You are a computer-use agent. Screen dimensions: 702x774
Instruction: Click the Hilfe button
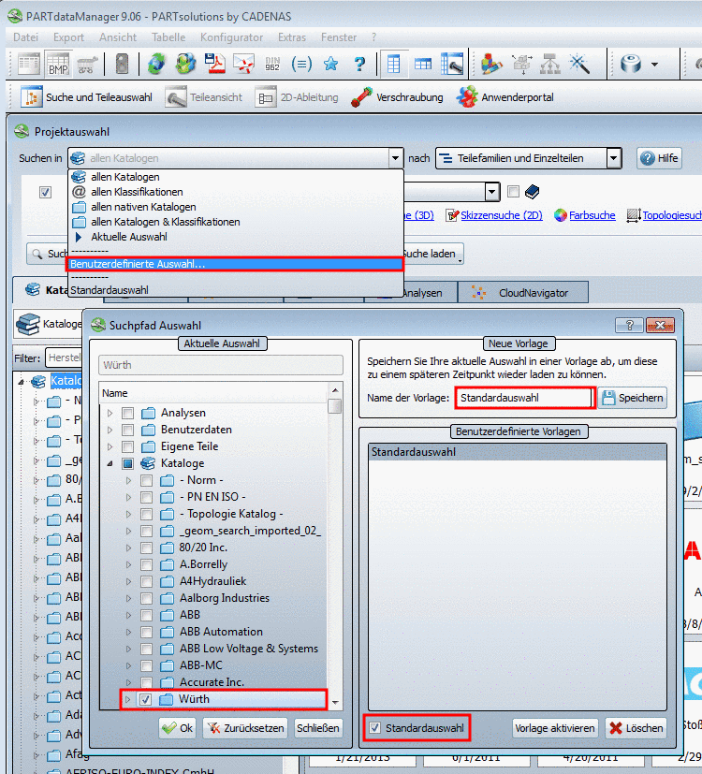tap(659, 158)
